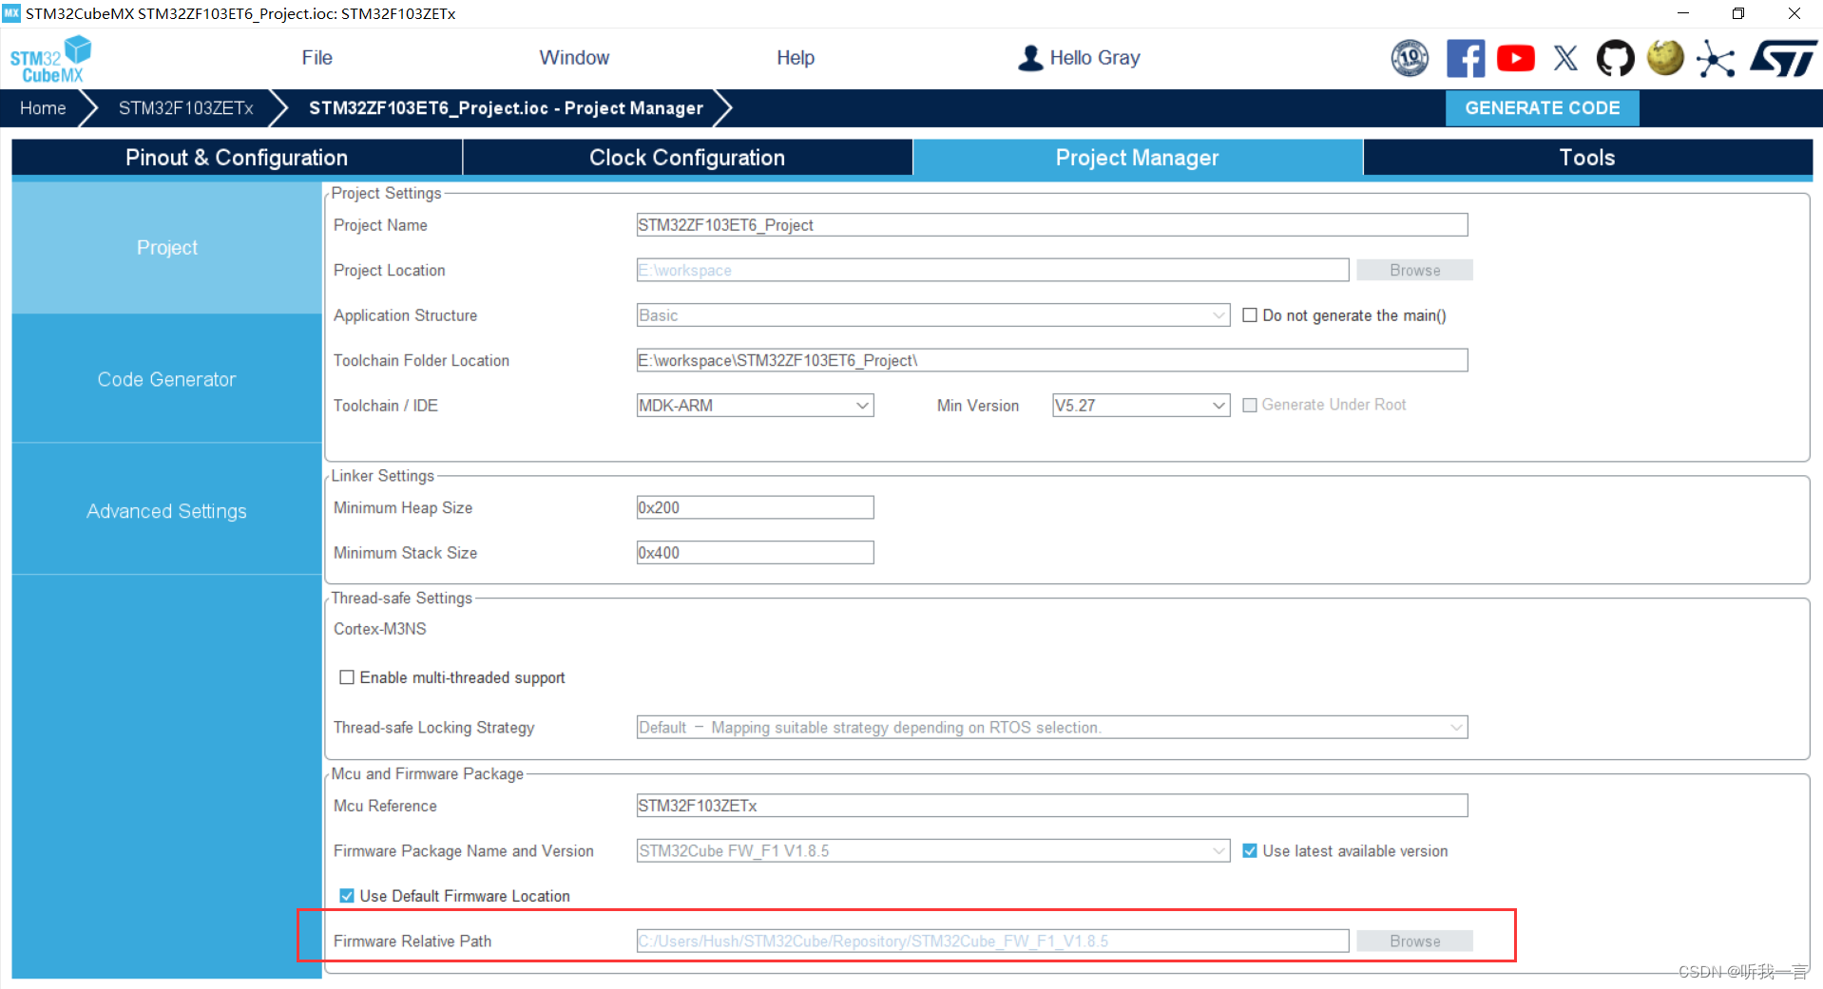Open the Application Structure dropdown
This screenshot has width=1823, height=989.
[x=933, y=315]
